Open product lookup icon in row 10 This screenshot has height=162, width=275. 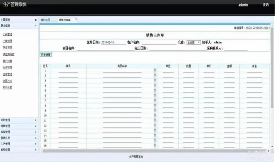[x=155, y=116]
